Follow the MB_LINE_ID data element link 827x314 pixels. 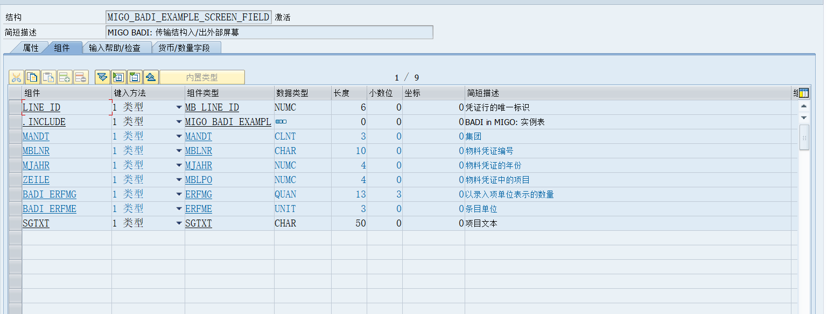pyautogui.click(x=212, y=107)
